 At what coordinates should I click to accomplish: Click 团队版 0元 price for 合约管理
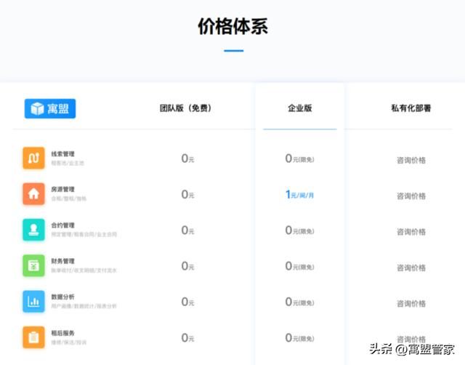[x=187, y=230]
